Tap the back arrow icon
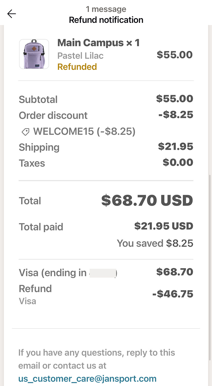 [12, 14]
